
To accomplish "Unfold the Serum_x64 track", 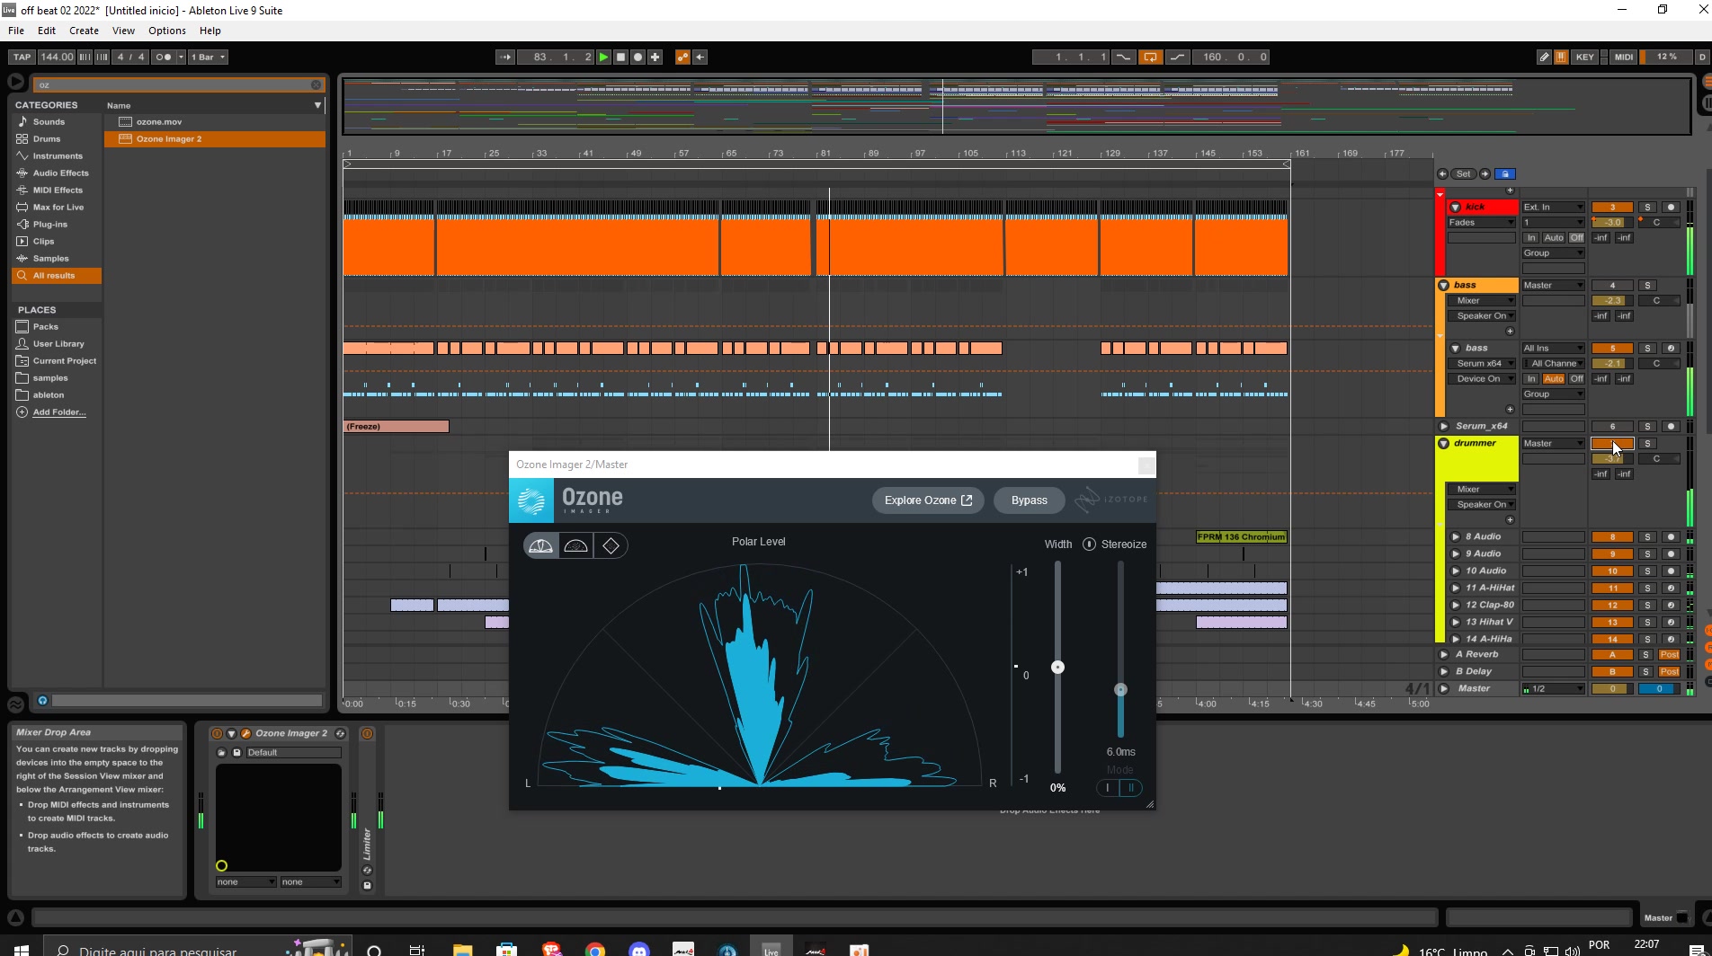I will (x=1444, y=427).
